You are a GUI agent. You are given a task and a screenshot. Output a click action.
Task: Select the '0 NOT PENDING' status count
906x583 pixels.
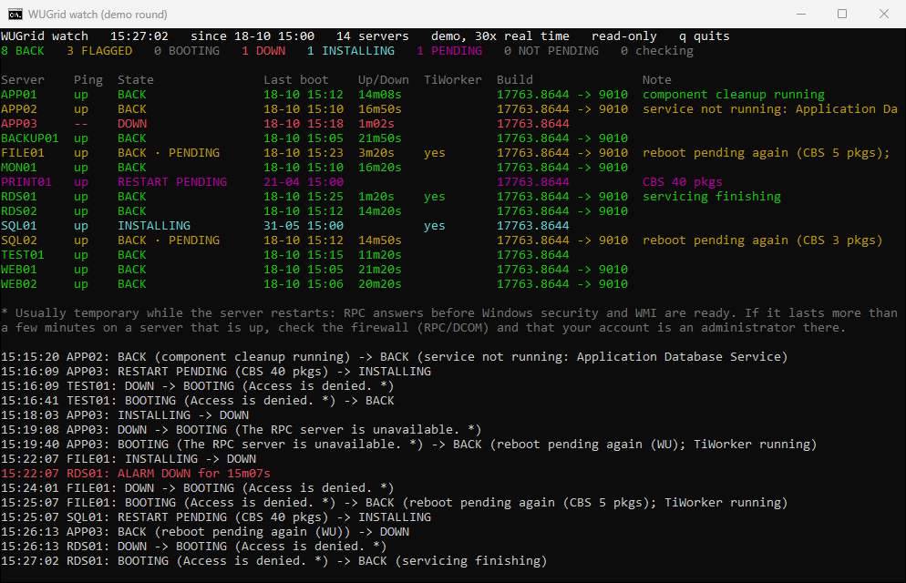coord(551,51)
